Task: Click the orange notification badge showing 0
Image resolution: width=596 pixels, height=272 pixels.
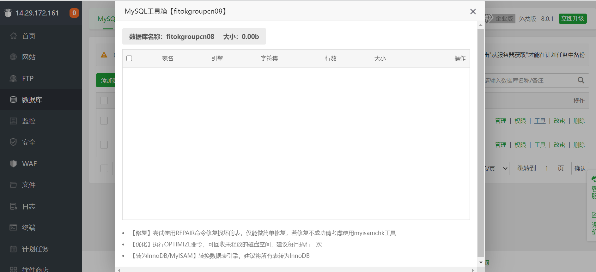Action: (x=74, y=13)
